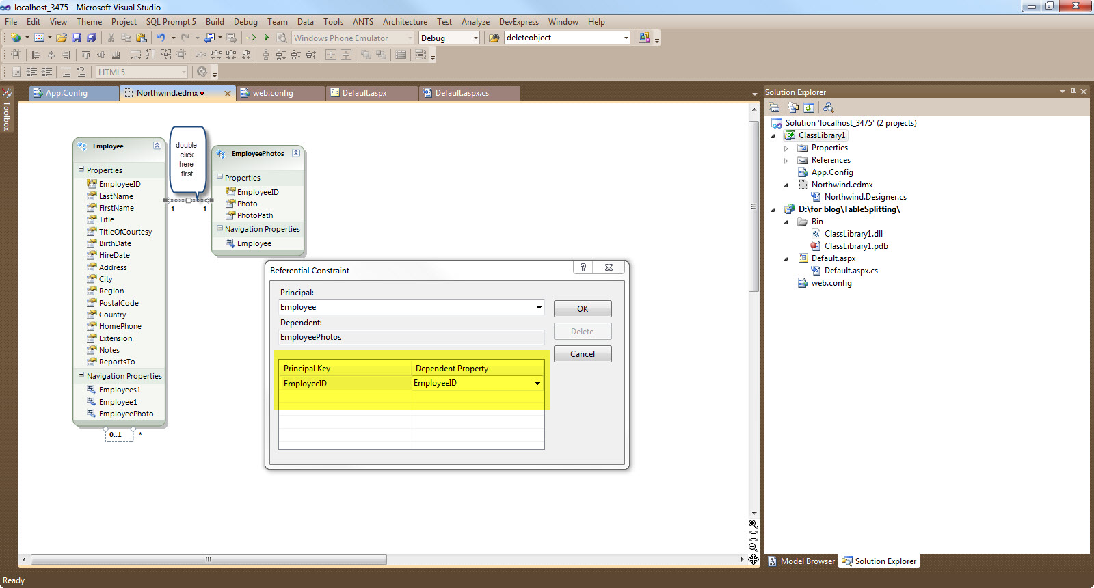Open the active documents list arrow
This screenshot has width=1094, height=588.
755,94
